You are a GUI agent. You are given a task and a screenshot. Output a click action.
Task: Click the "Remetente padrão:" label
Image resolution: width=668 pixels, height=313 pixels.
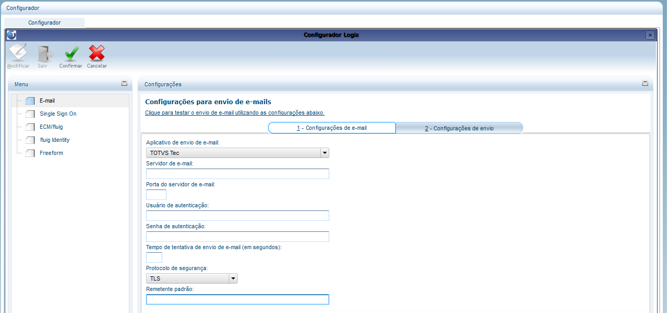170,289
